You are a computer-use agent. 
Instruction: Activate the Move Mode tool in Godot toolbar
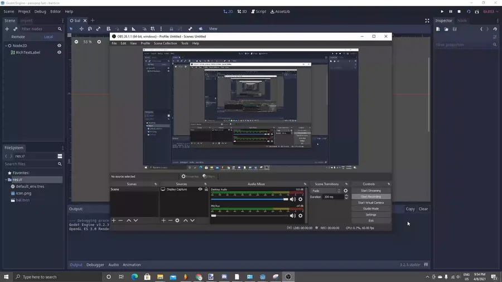81,29
